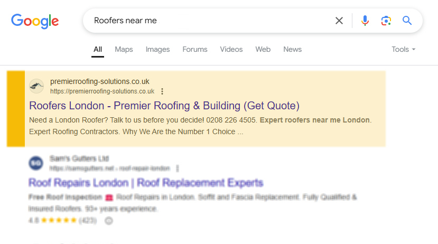438x244 pixels.
Task: Switch to the Images tab
Action: click(x=157, y=49)
